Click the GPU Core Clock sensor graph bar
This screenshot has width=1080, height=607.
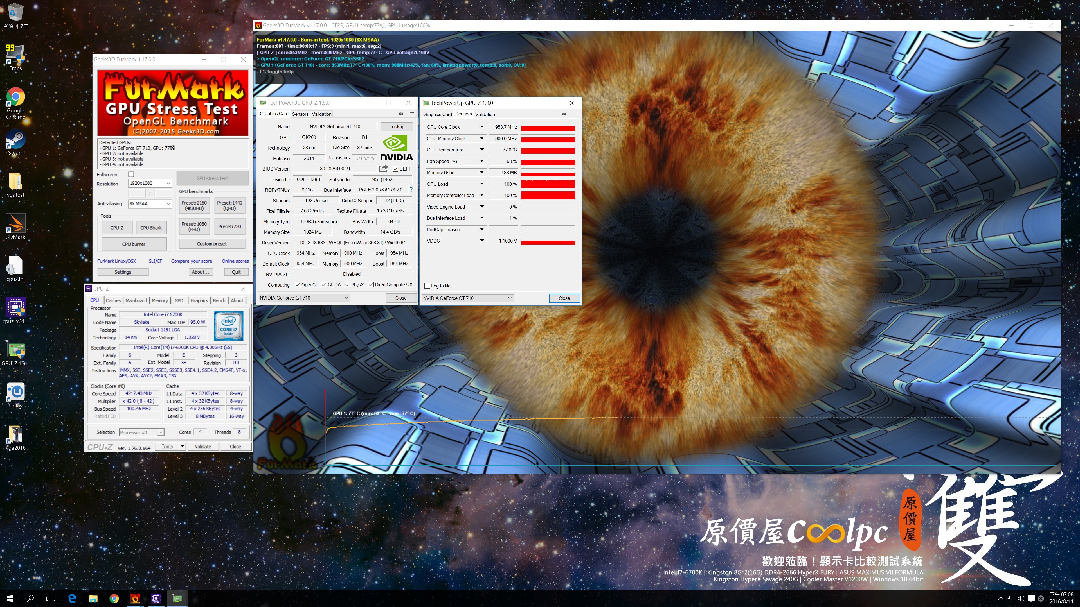548,127
